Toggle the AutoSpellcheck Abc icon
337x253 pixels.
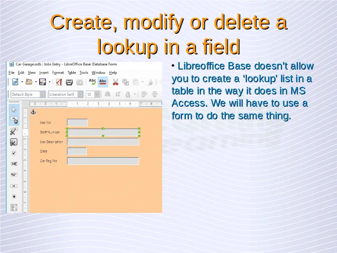tap(103, 82)
